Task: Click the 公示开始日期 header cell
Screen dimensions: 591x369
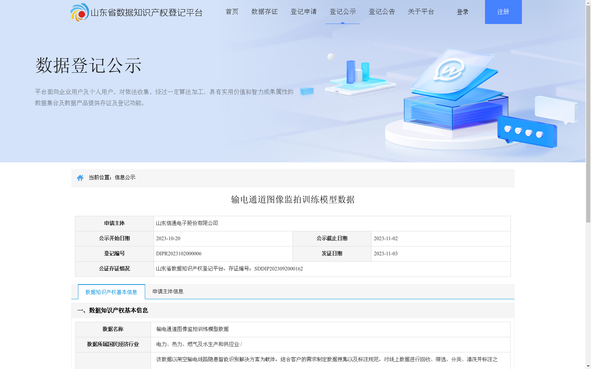Action: pyautogui.click(x=115, y=239)
